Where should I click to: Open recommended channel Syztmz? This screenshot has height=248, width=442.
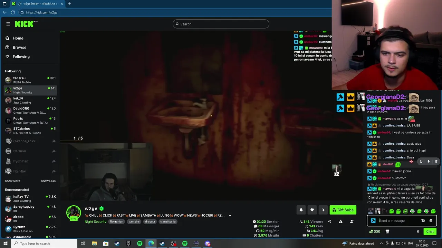[30, 229]
